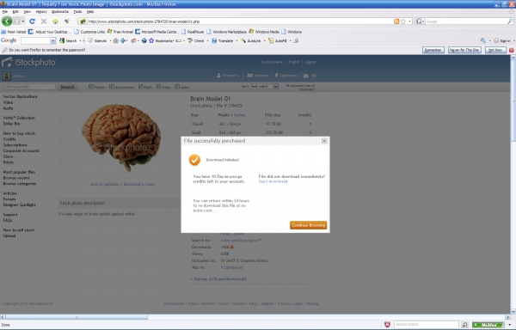This screenshot has height=330, width=516.
Task: Click Google toolbar Search button
Action: click(x=68, y=40)
